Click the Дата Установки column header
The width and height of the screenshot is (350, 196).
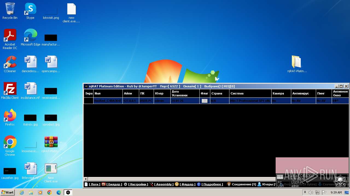185,93
